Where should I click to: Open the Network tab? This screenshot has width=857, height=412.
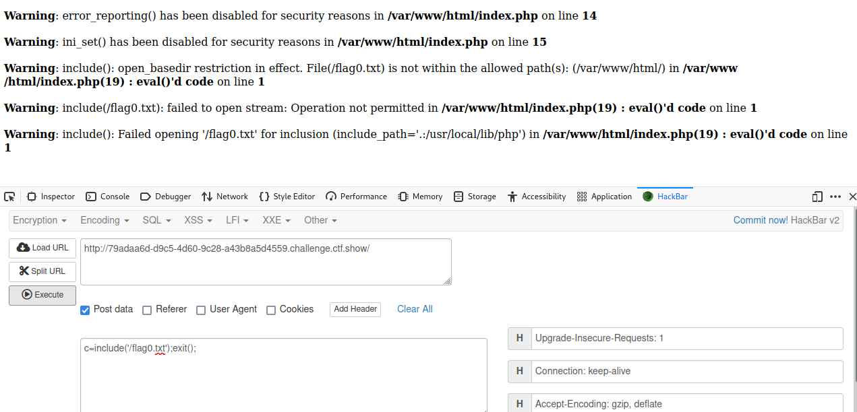click(x=225, y=197)
